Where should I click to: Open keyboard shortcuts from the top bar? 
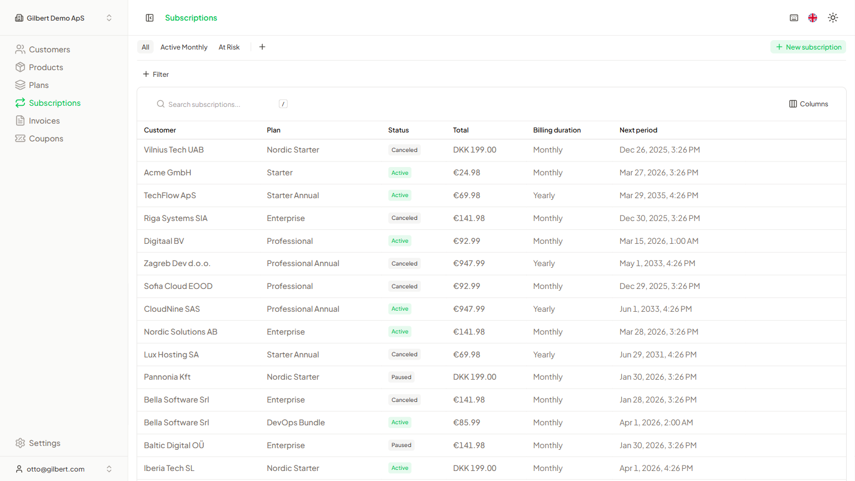point(794,17)
